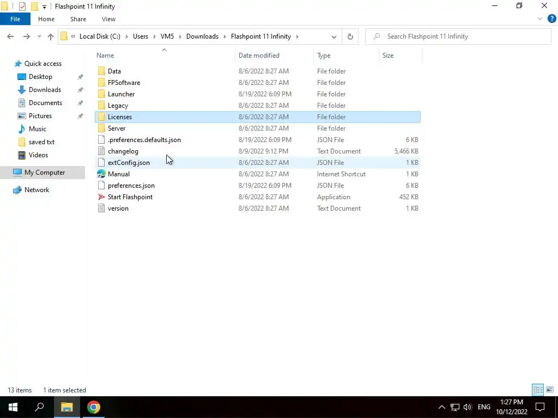558x418 pixels.
Task: Click the Properties quick access toolbar icon
Action: pyautogui.click(x=22, y=7)
